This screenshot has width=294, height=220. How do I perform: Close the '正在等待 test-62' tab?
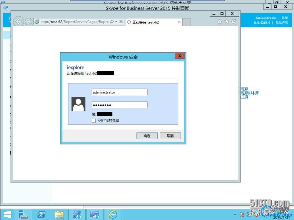pyautogui.click(x=179, y=22)
